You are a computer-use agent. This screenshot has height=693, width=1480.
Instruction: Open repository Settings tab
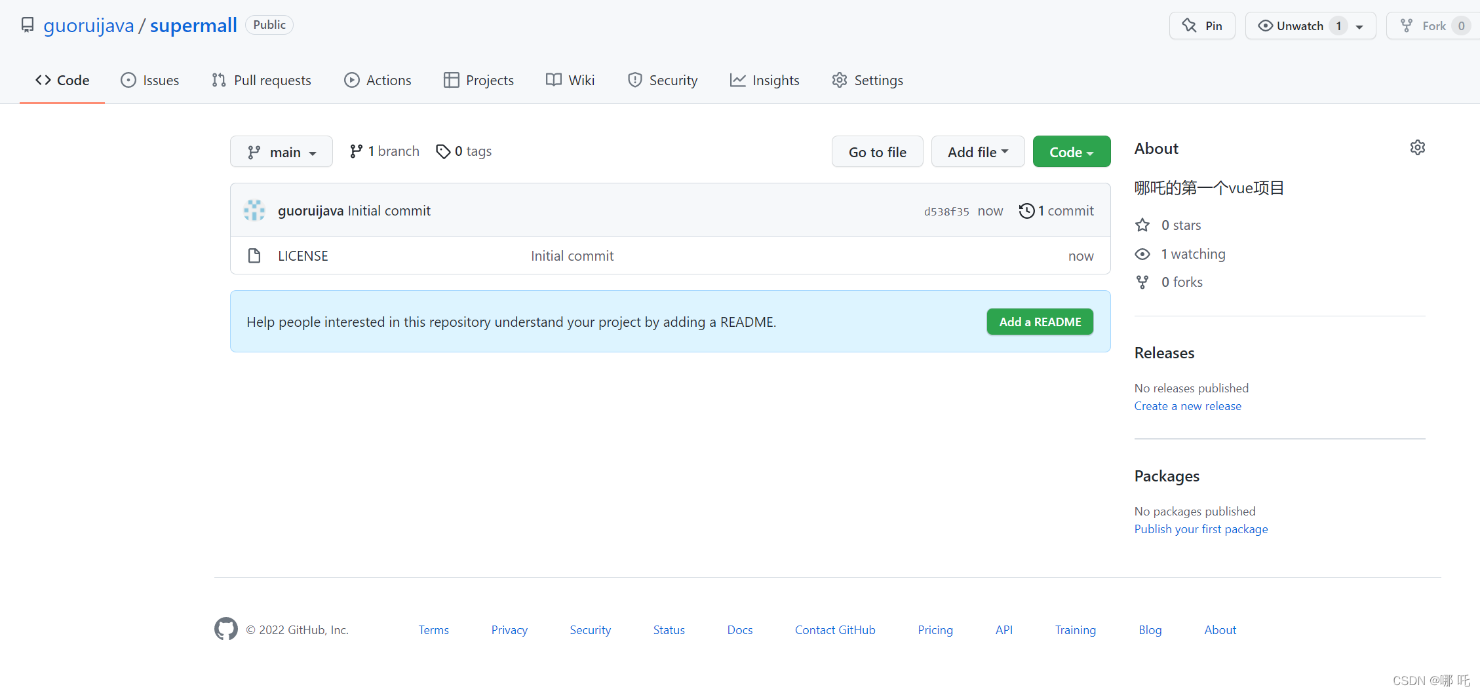pos(867,81)
